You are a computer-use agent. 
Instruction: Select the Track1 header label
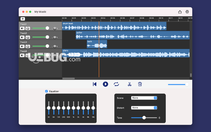(24, 24)
